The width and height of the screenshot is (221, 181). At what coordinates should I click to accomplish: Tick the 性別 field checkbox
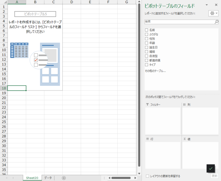tap(146, 38)
